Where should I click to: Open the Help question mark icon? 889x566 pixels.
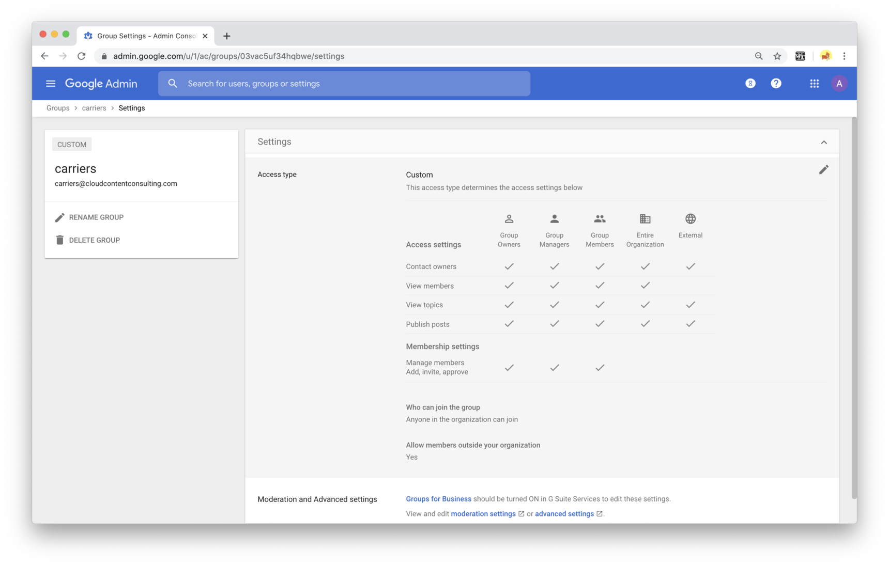point(776,84)
